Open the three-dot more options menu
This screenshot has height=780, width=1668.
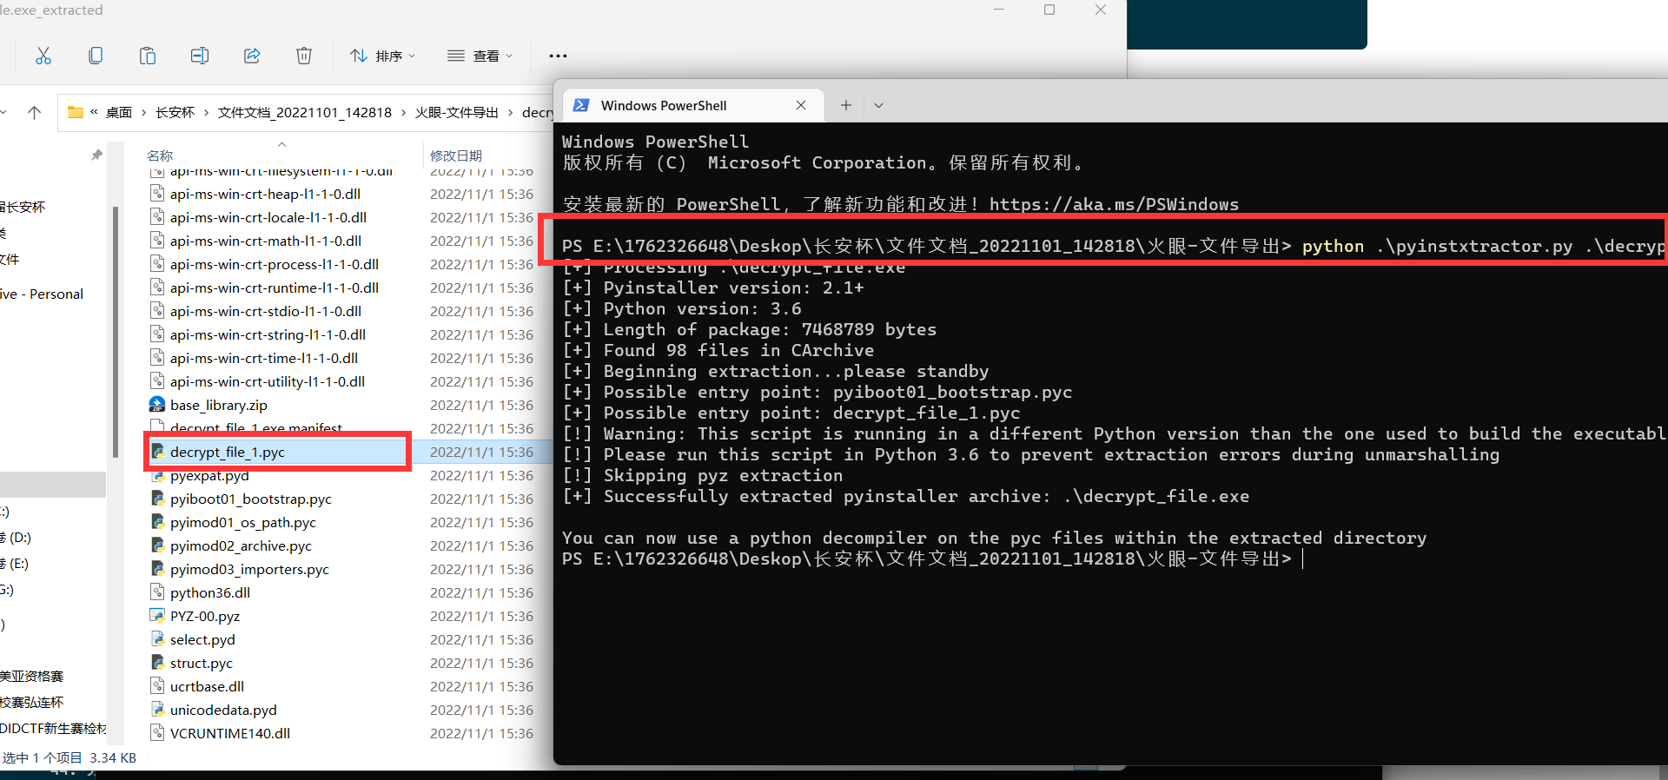pos(558,56)
